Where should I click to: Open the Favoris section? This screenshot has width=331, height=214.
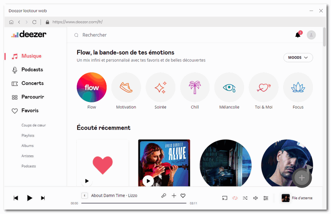click(30, 111)
